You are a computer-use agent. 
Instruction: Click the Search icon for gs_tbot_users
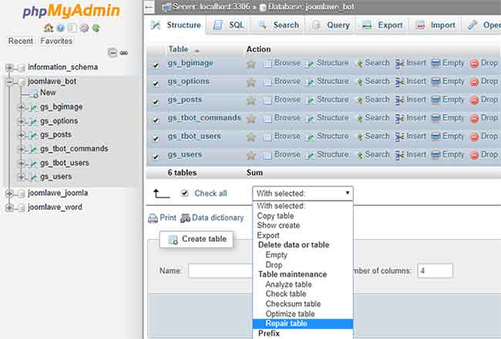click(360, 137)
